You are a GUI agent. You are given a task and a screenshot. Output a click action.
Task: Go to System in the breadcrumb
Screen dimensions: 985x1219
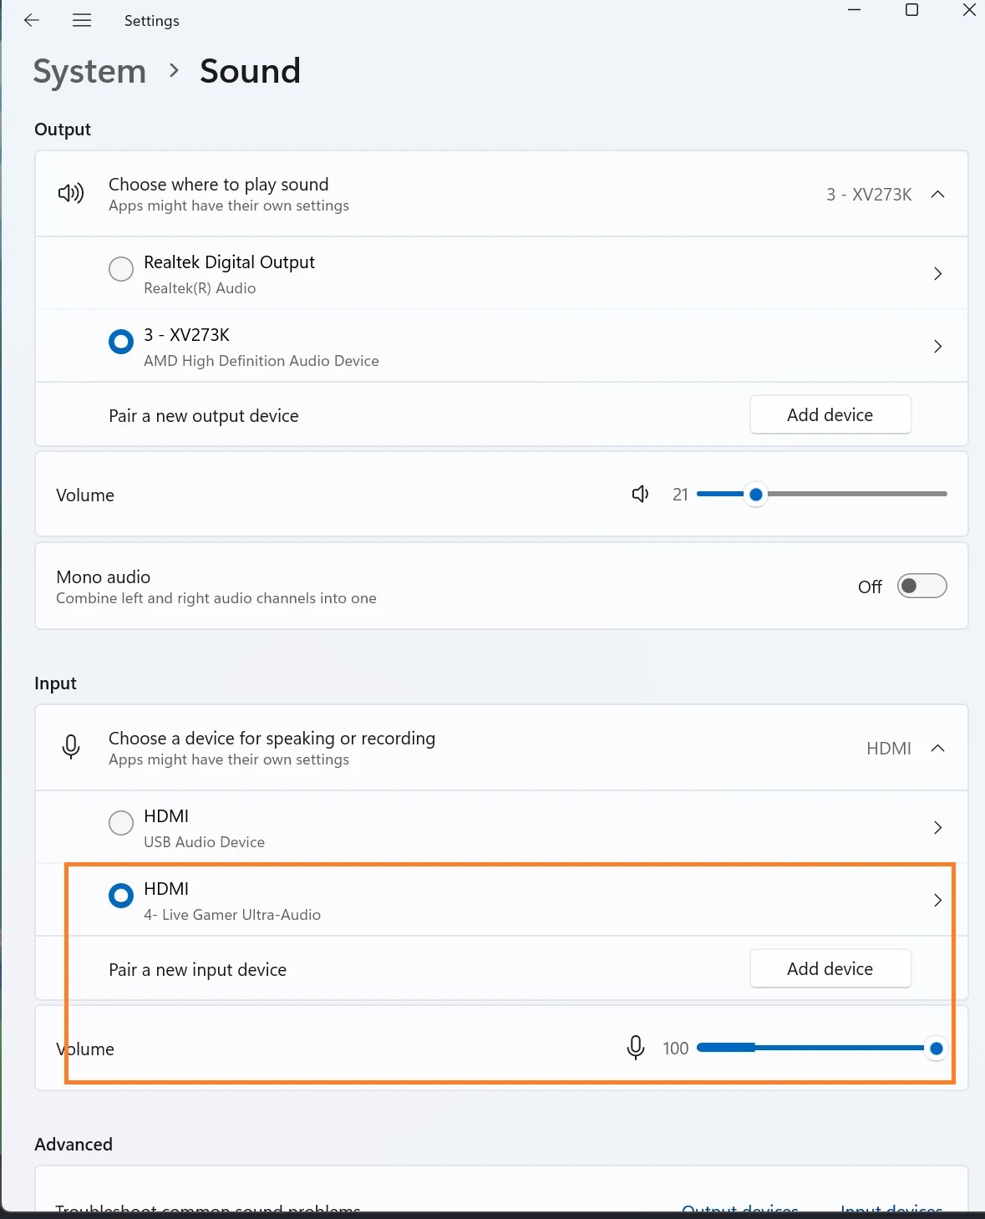click(x=89, y=72)
